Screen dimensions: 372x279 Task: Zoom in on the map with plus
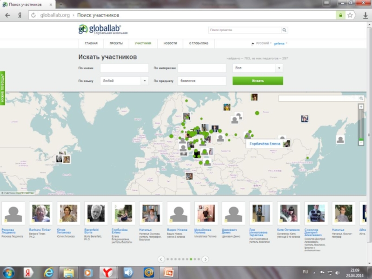coord(361,106)
